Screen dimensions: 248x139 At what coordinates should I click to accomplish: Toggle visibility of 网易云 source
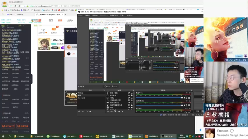point(129,98)
